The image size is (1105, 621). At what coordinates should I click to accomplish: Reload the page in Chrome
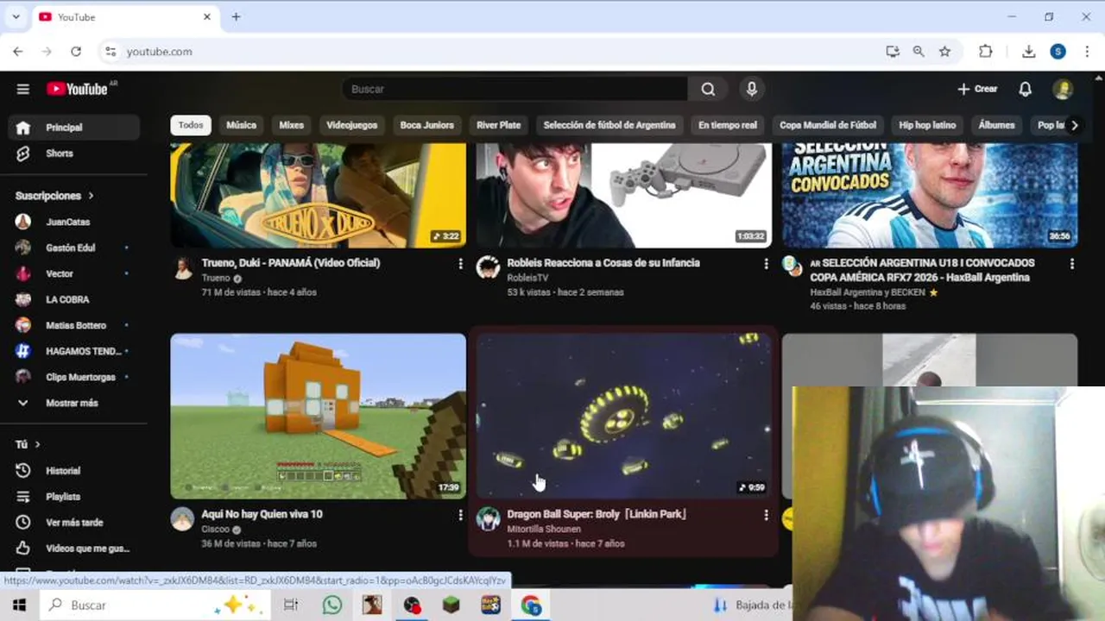tap(76, 52)
